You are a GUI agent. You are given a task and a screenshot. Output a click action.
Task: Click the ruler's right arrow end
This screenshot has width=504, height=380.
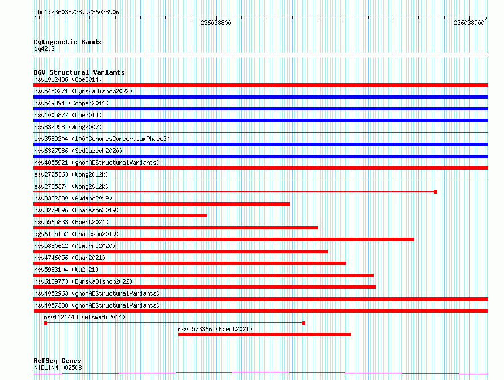(x=486, y=18)
